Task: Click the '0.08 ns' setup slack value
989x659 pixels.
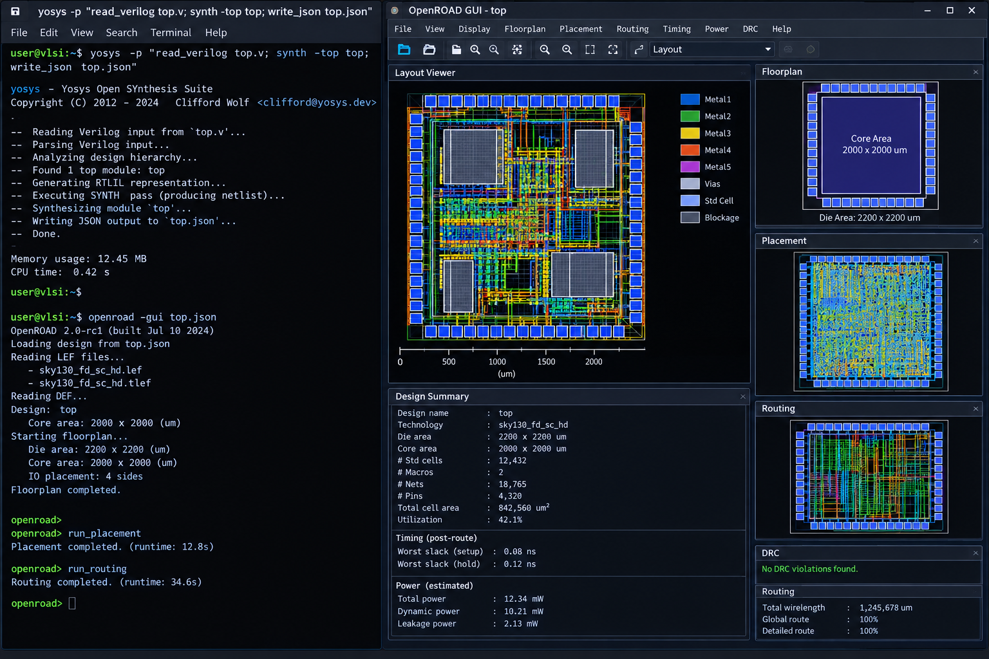Action: [x=520, y=552]
